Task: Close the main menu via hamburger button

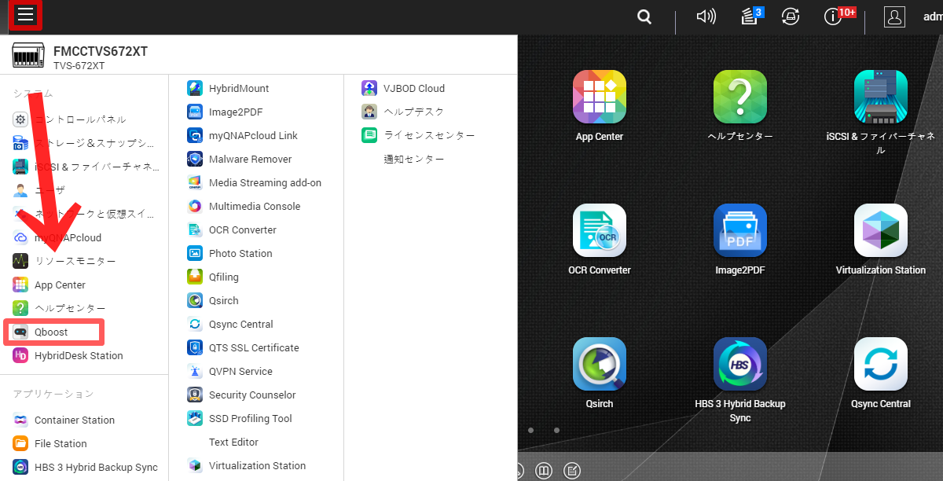Action: pyautogui.click(x=26, y=15)
